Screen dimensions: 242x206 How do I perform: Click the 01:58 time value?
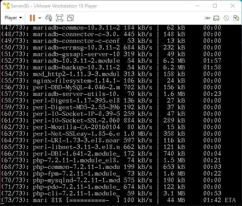pyautogui.click(x=212, y=67)
